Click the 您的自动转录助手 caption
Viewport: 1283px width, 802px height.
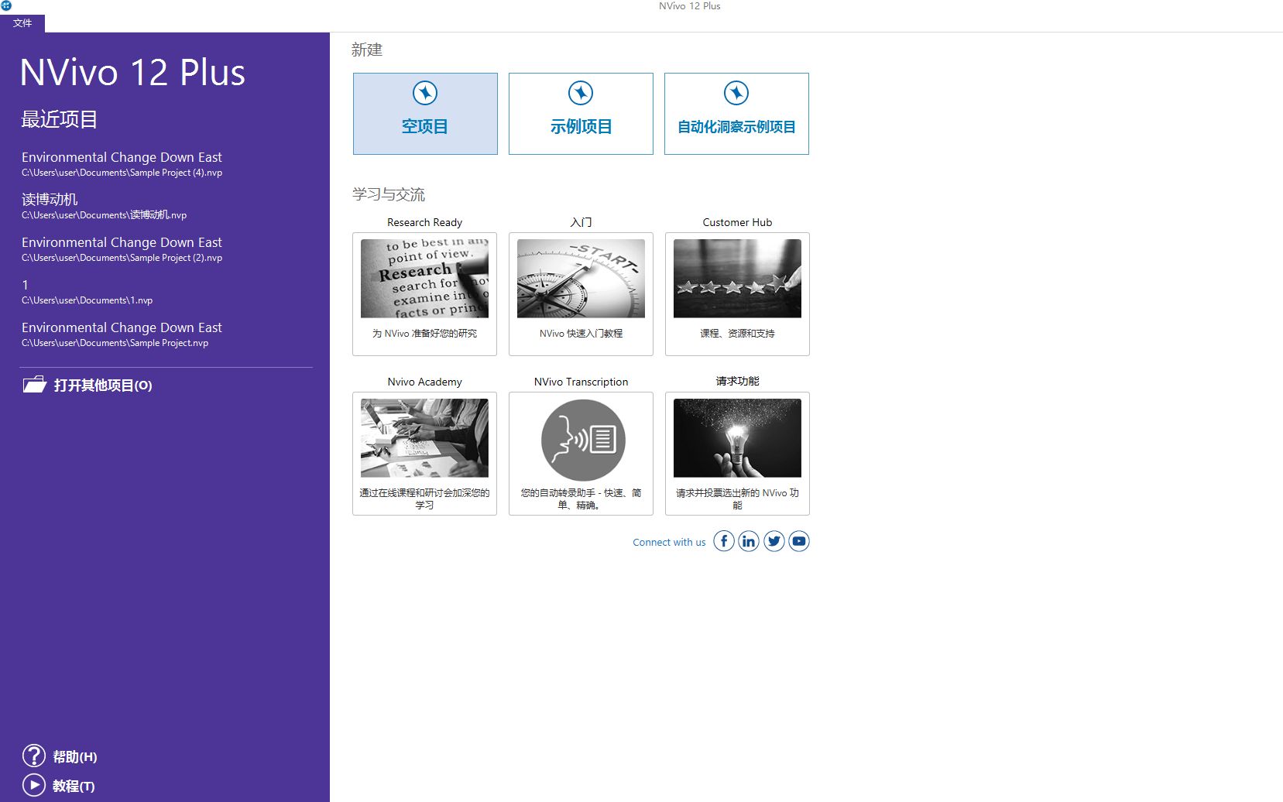581,499
